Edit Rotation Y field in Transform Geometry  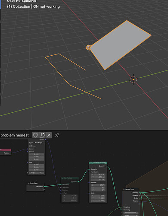98,187
